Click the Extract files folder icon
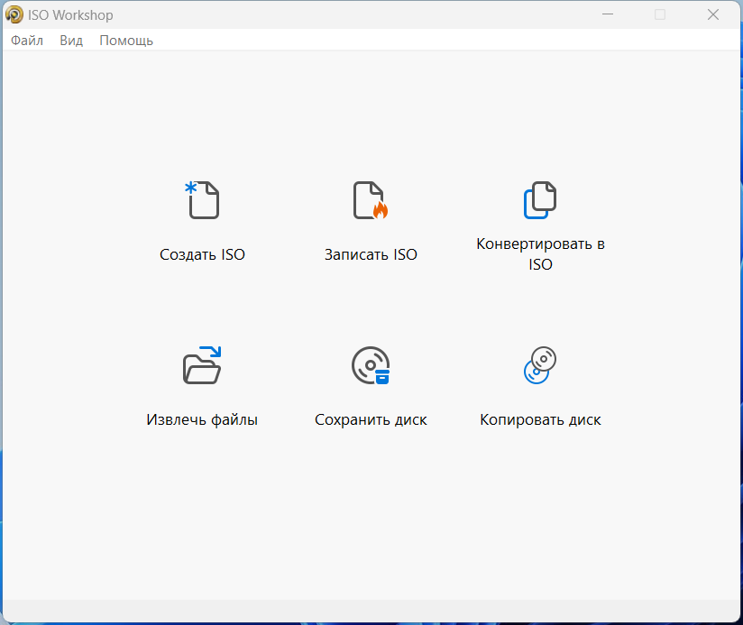The image size is (743, 625). [x=202, y=365]
